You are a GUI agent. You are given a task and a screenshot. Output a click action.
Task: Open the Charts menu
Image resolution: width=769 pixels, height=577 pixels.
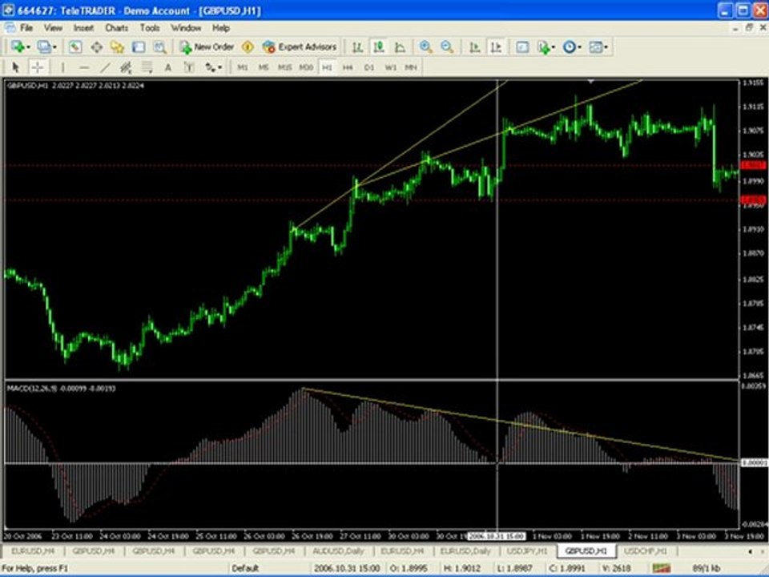click(117, 28)
